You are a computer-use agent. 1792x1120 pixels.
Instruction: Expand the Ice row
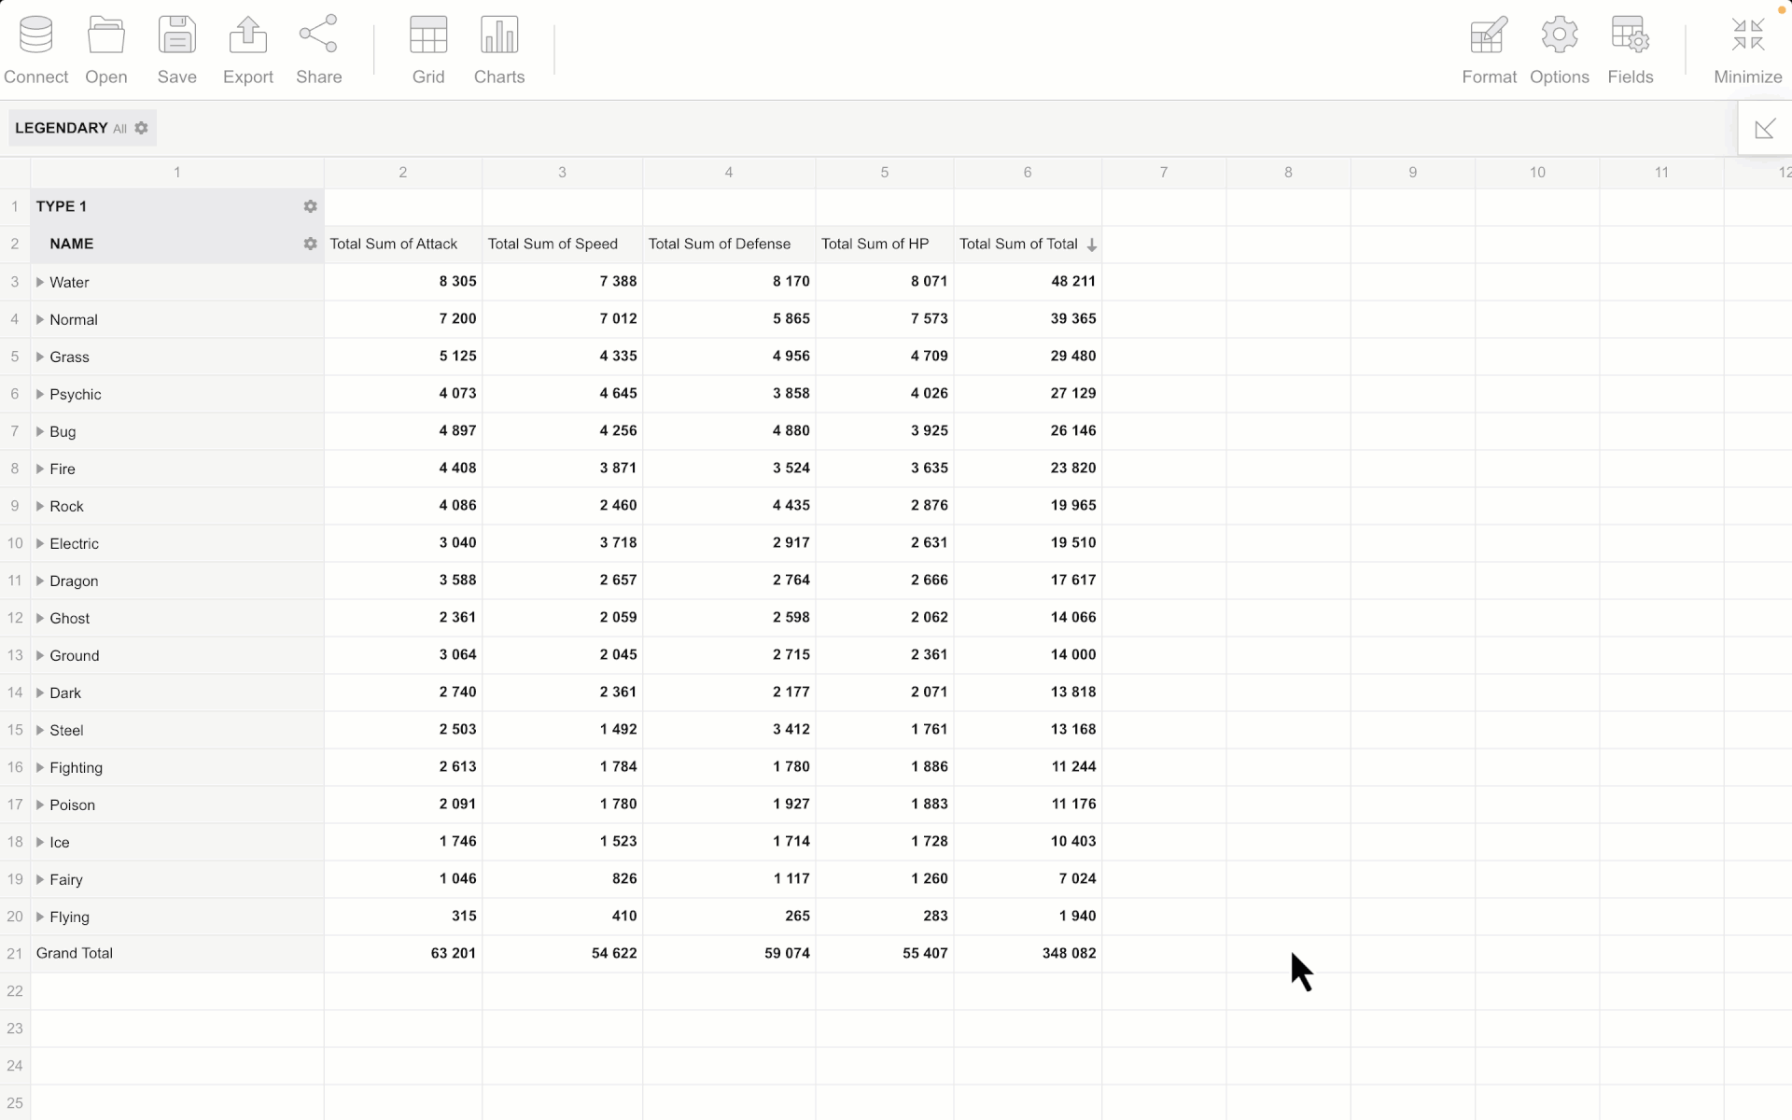coord(40,842)
